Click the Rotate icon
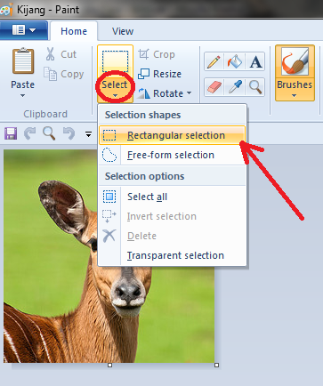Viewport: 323px width, 386px height. point(144,93)
